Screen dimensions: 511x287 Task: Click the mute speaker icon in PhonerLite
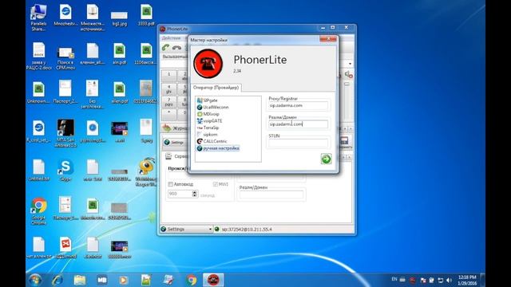[348, 74]
